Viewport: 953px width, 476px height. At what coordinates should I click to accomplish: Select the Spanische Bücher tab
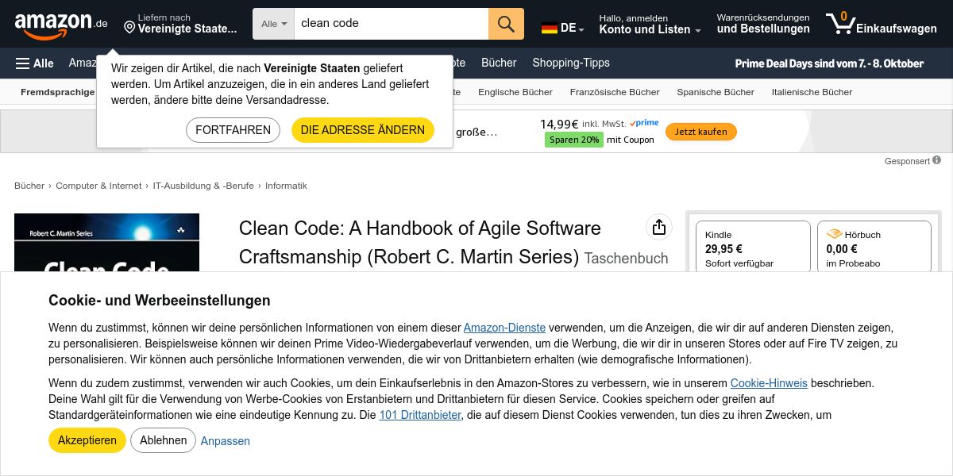(716, 92)
